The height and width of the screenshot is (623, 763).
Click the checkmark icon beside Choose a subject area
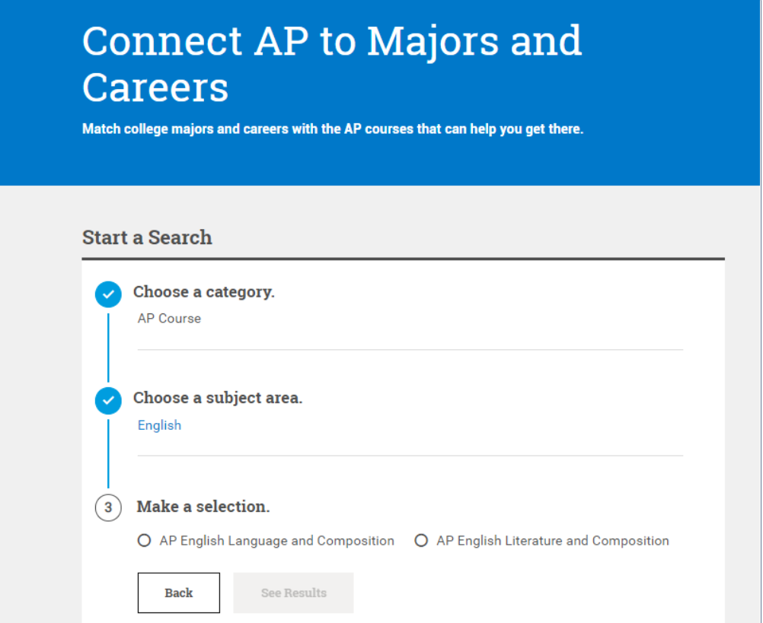click(108, 400)
